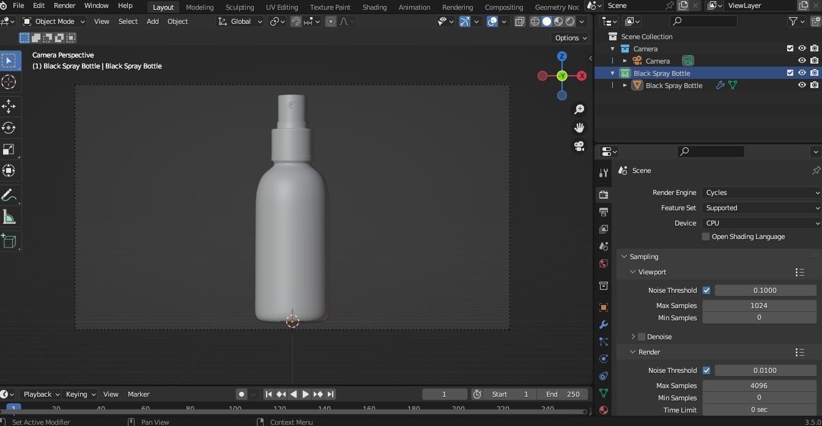Open the Object Mode dropdown

[x=54, y=21]
